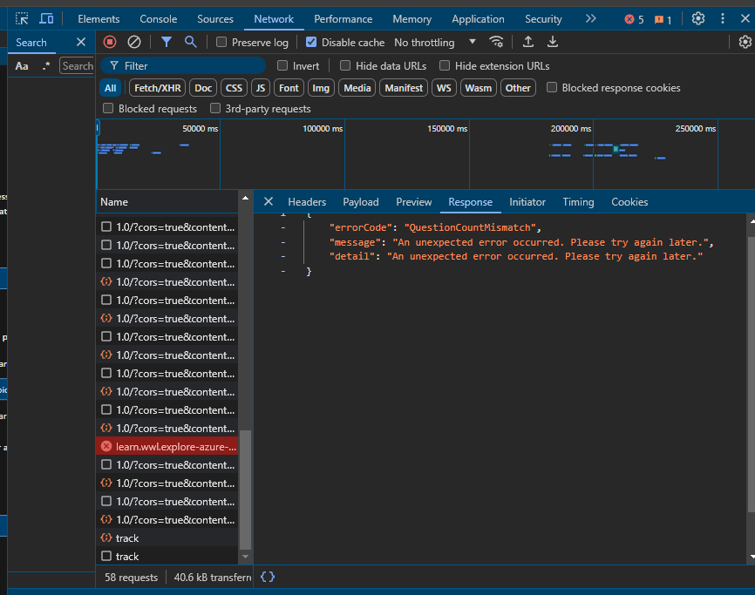This screenshot has height=595, width=755.
Task: Switch to Memory tab
Action: [412, 19]
